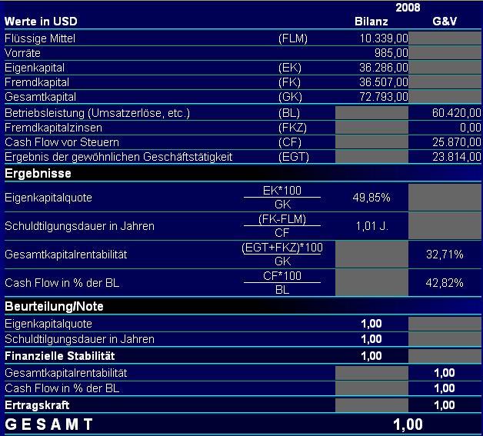Image resolution: width=483 pixels, height=436 pixels.
Task: Click the Betriebsleistung value 60.420,00
Action: [457, 113]
